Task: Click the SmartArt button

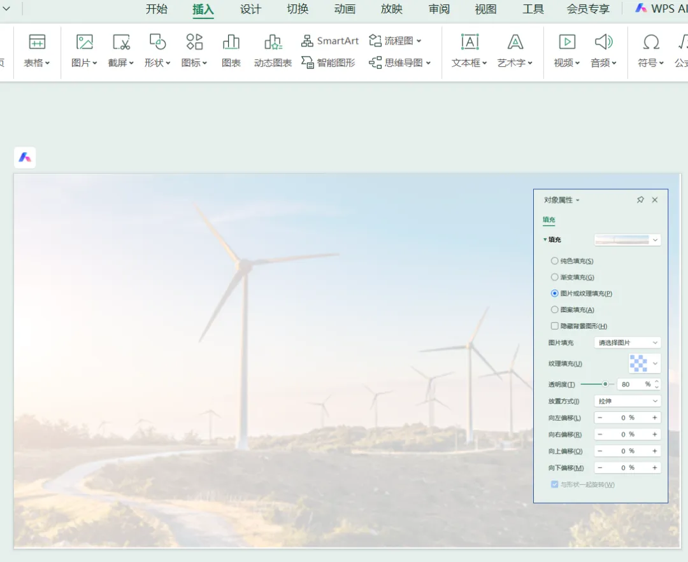Action: coord(330,41)
